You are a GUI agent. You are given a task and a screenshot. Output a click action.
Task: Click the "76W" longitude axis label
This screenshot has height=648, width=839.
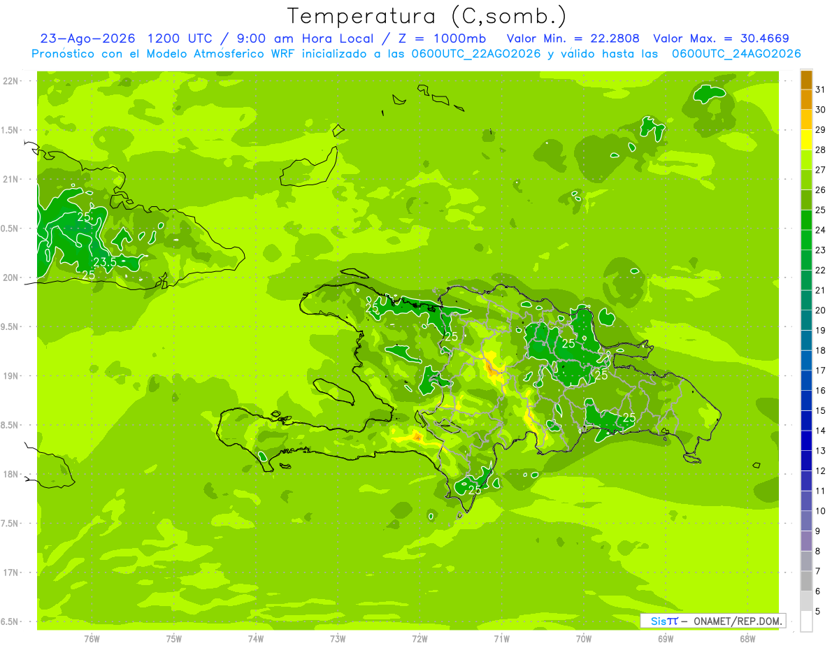[x=92, y=639]
